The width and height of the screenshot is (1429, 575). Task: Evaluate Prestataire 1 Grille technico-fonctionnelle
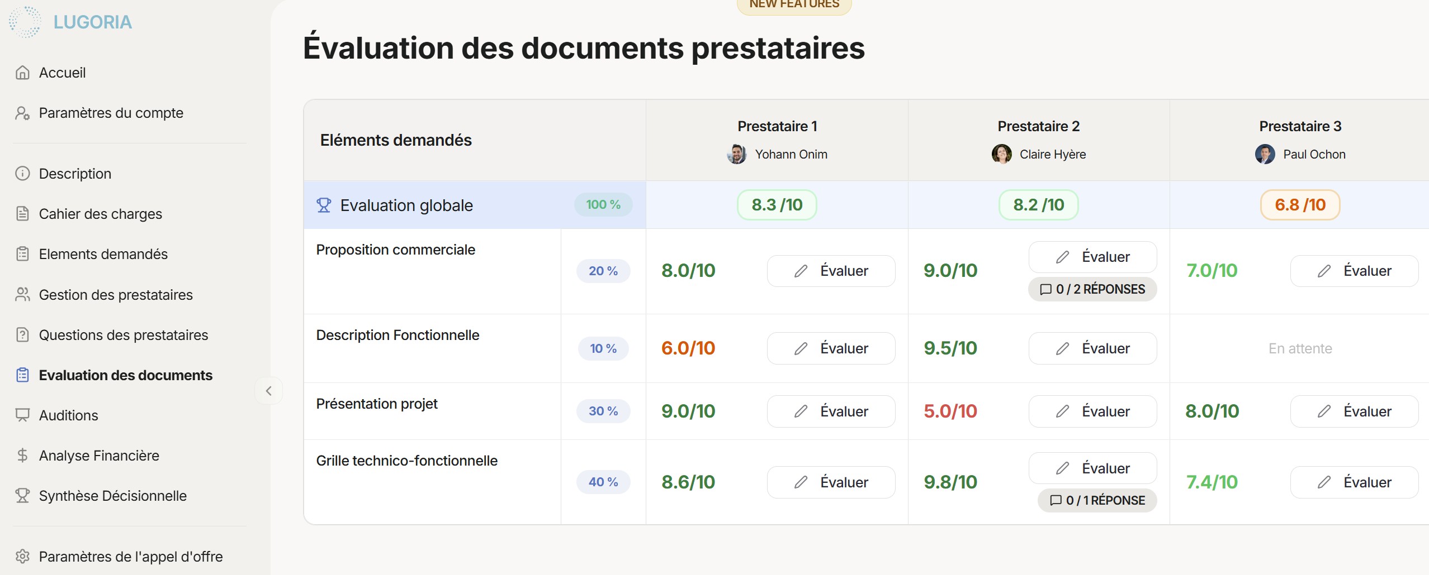pyautogui.click(x=831, y=482)
